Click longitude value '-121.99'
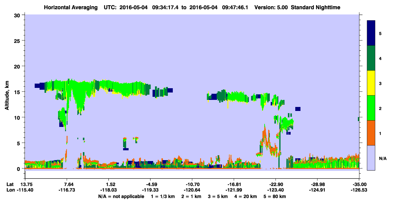The width and height of the screenshot is (399, 205). point(234,190)
